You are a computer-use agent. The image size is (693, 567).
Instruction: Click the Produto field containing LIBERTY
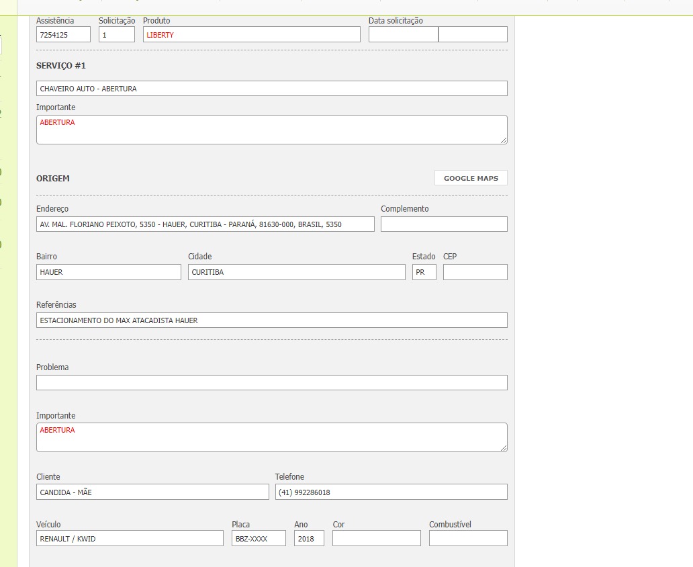(x=251, y=35)
